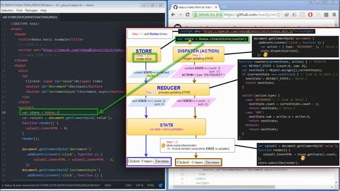The image size is (340, 191).
Task: Click the button id="incrementAsync" code line in Atom
Action: pos(75,92)
